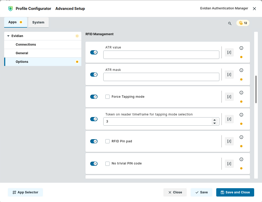
Task: Click the modified settings counter badge showing 12
Action: click(x=243, y=23)
